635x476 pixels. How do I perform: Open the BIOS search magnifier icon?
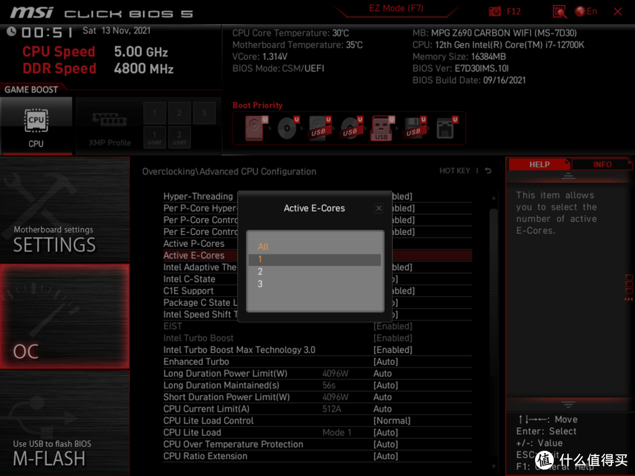[559, 11]
